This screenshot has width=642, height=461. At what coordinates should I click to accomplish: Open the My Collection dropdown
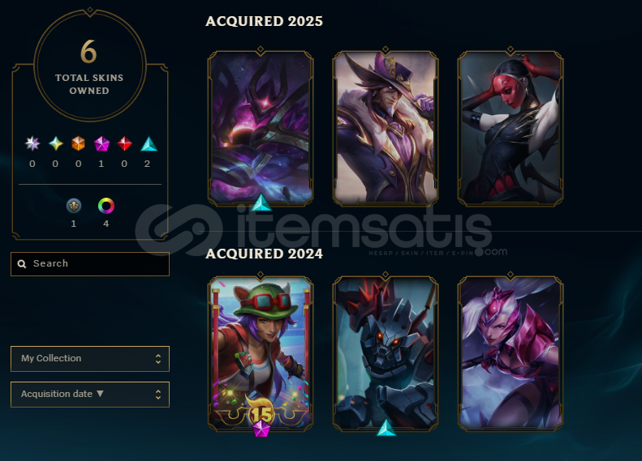90,359
